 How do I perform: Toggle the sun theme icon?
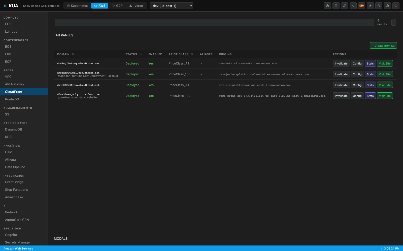[x=370, y=6]
